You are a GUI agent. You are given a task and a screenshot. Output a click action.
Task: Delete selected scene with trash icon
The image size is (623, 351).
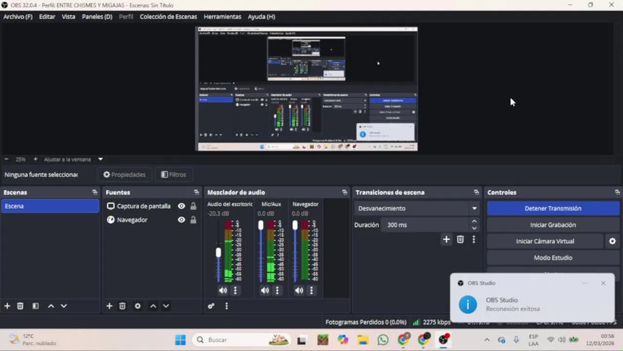[x=20, y=306]
